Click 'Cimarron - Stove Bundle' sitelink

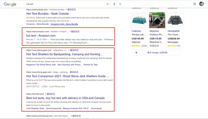point(37,24)
